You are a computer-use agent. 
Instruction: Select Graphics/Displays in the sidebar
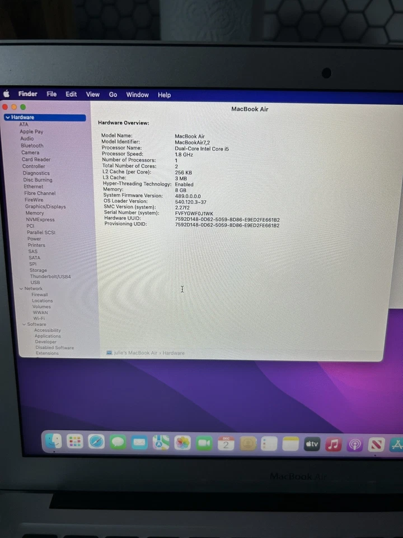45,206
